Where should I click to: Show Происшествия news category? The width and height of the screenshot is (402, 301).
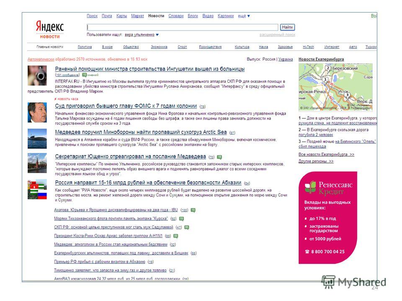click(x=210, y=47)
